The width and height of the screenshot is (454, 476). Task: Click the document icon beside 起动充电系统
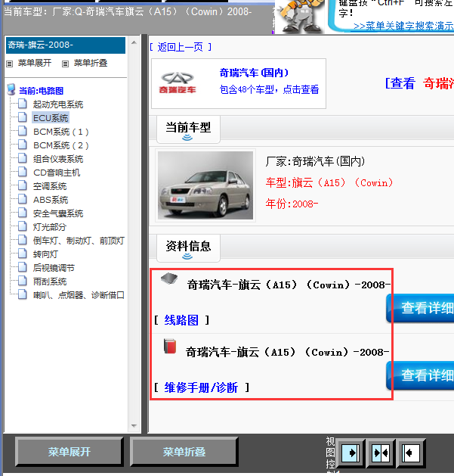23,104
